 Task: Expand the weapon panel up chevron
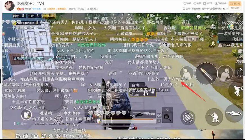click(x=167, y=110)
